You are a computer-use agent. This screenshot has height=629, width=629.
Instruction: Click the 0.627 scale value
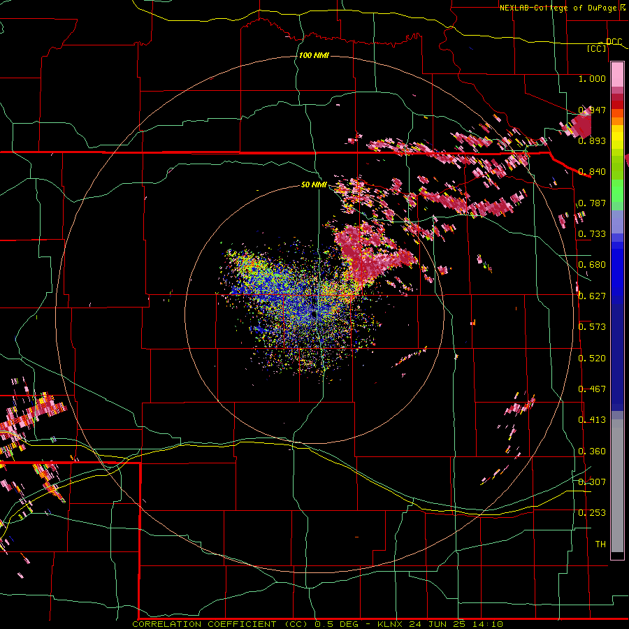pyautogui.click(x=592, y=296)
